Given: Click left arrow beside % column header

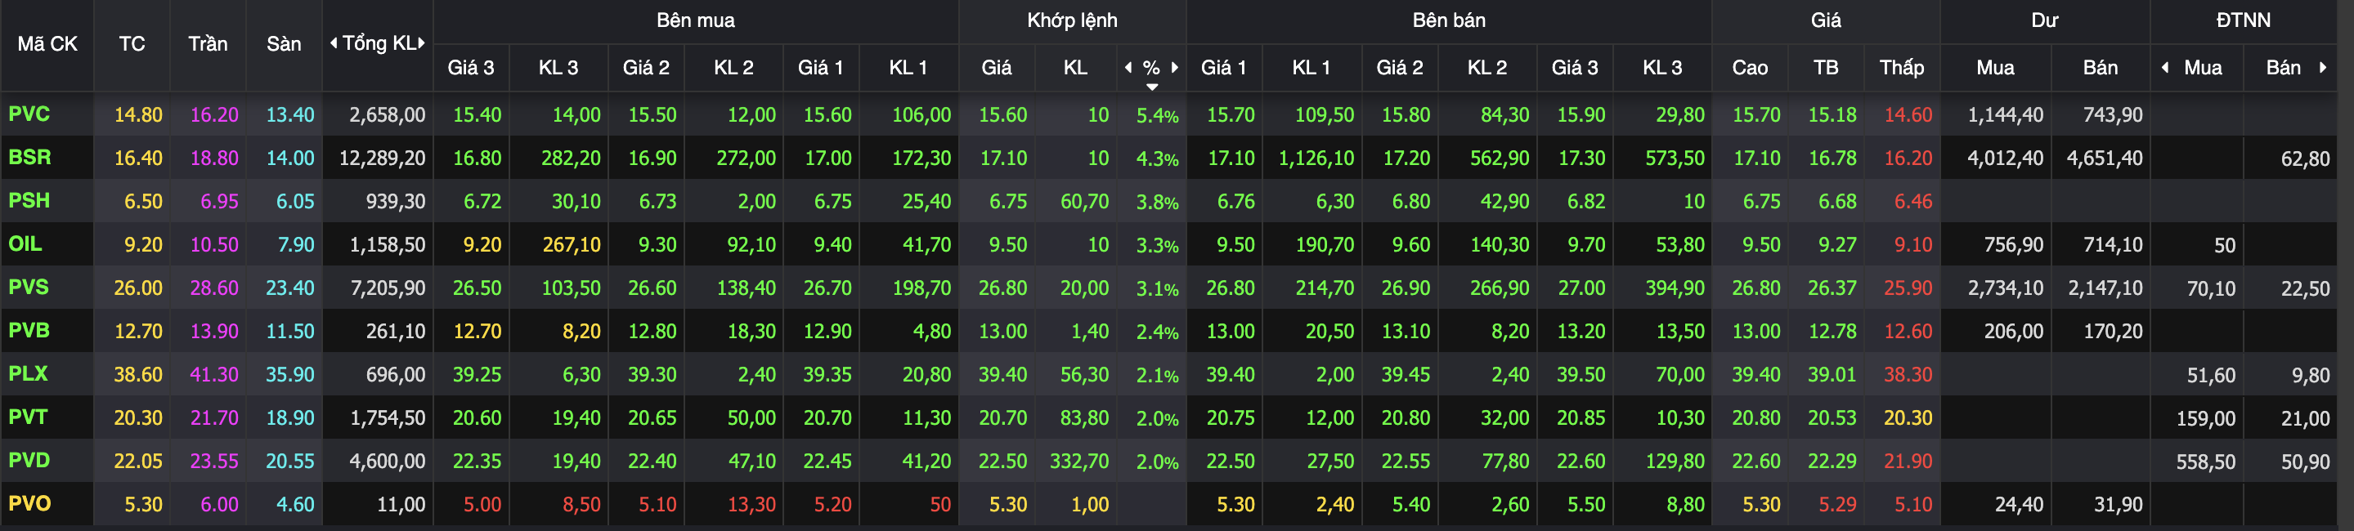Looking at the screenshot, I should point(1128,67).
